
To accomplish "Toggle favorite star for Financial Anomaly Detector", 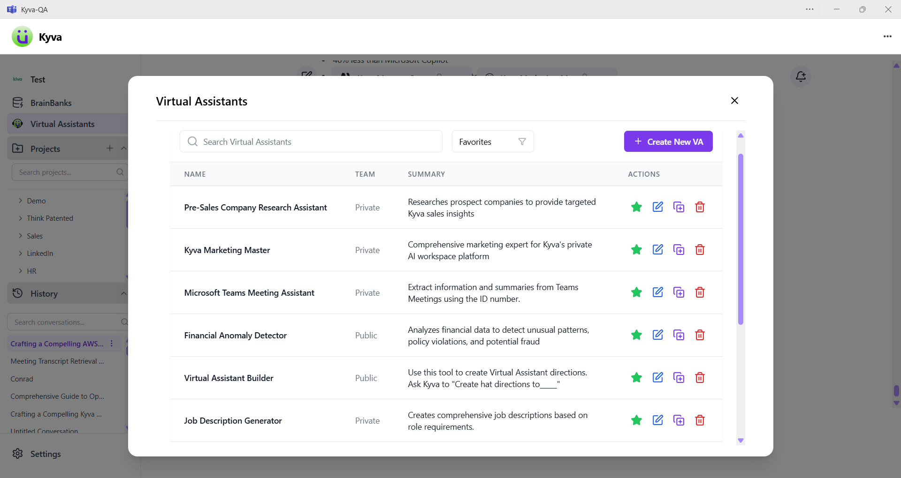I will (x=636, y=335).
